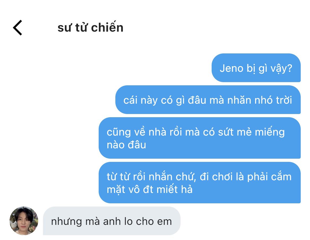The width and height of the screenshot is (310, 240).
Task: Click the word 'Jeno' in the first message
Action: coord(231,68)
